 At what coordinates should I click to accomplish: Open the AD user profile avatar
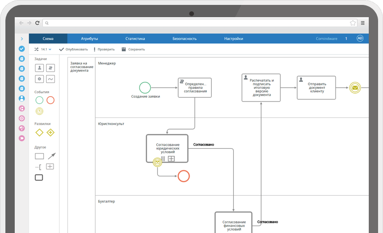tap(360, 38)
